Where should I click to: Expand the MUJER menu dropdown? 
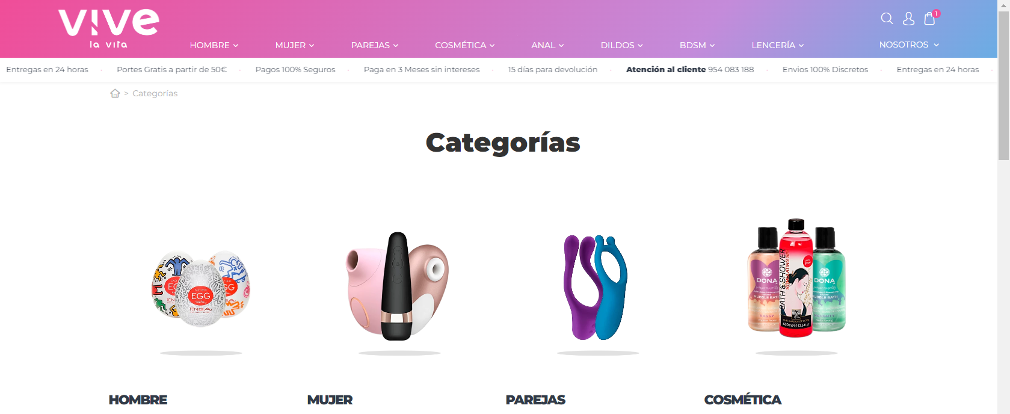pyautogui.click(x=295, y=45)
